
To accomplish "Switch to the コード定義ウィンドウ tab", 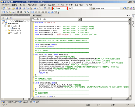I will point(9,102).
